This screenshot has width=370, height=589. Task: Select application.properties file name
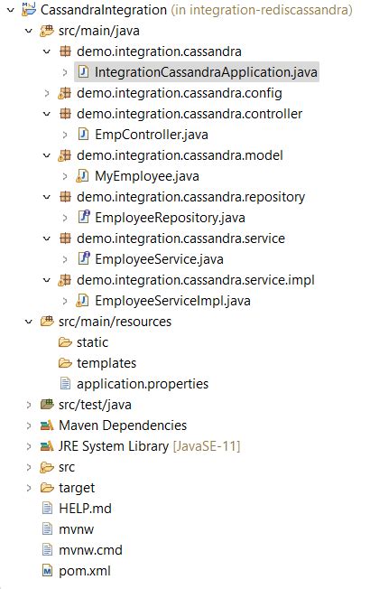point(143,384)
